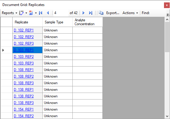Open the D_154_REP1 replicate link
Image resolution: width=170 pixels, height=119 pixels.
coord(24,109)
